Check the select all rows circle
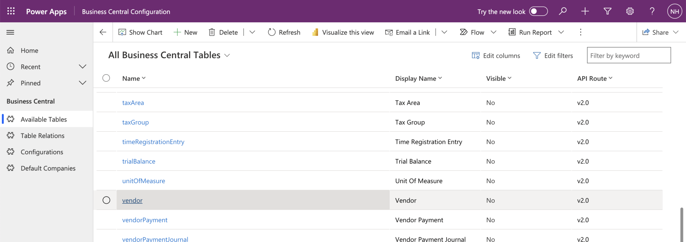The image size is (686, 242). [106, 78]
